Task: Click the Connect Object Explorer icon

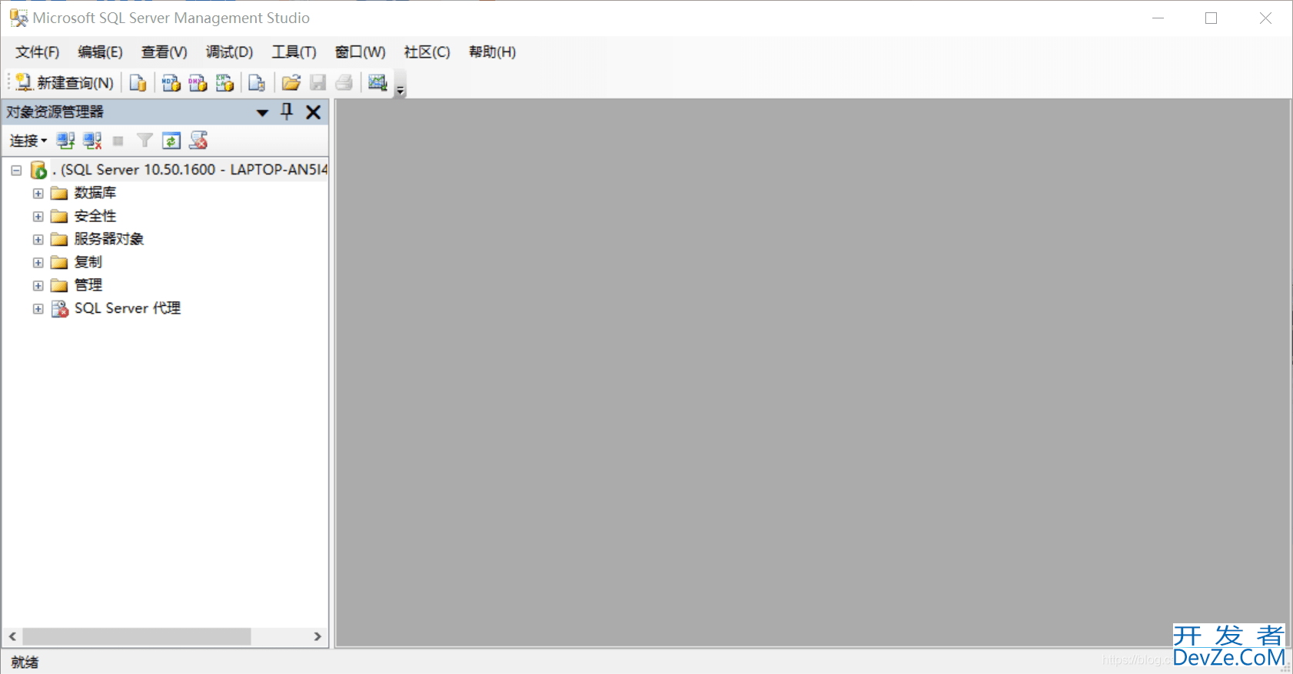Action: click(x=65, y=141)
